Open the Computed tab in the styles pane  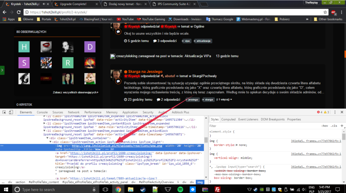pos(228,119)
